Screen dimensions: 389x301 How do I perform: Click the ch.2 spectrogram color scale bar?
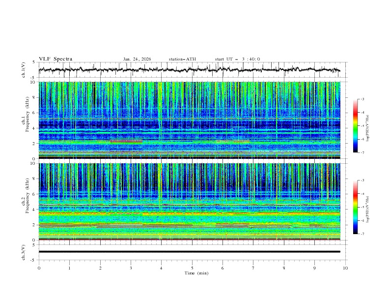[x=355, y=207]
